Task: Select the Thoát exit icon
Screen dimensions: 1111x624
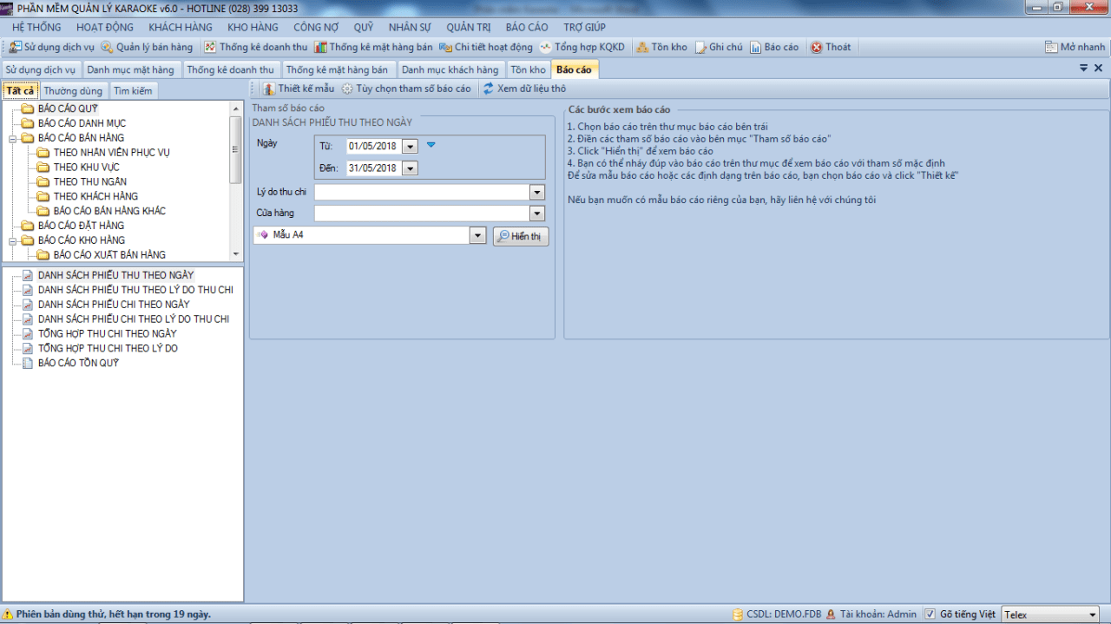Action: pyautogui.click(x=817, y=47)
